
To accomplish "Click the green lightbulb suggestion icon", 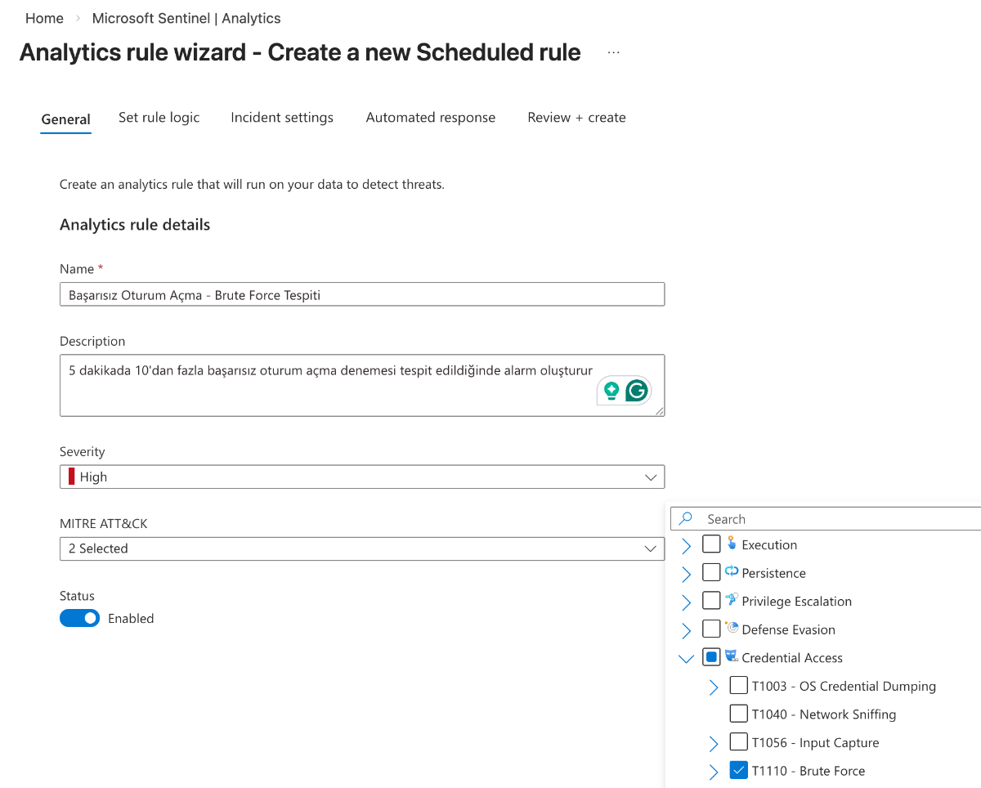I will 611,391.
